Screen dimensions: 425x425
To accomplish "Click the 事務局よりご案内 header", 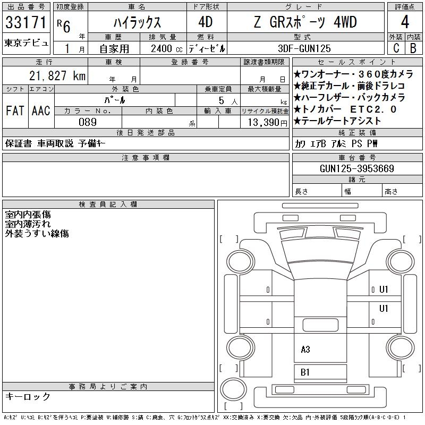I will point(108,387).
